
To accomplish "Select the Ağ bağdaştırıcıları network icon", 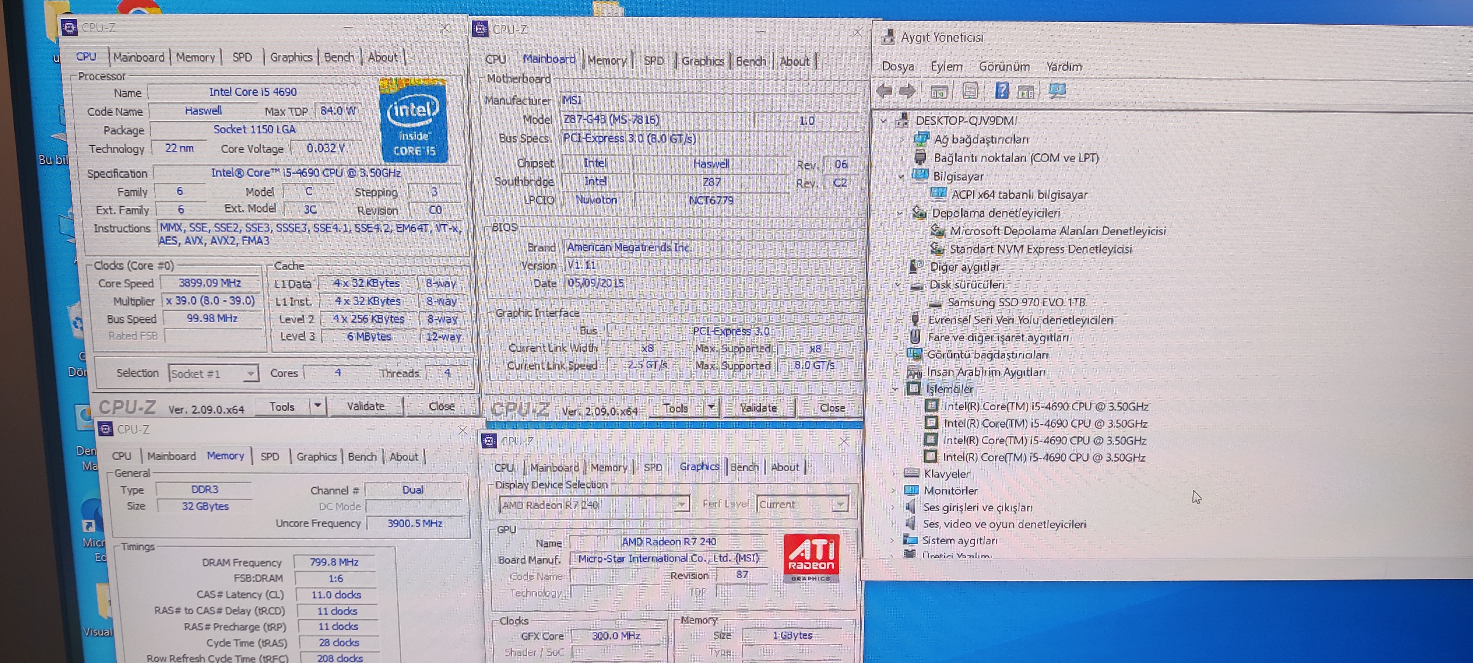I will click(921, 138).
